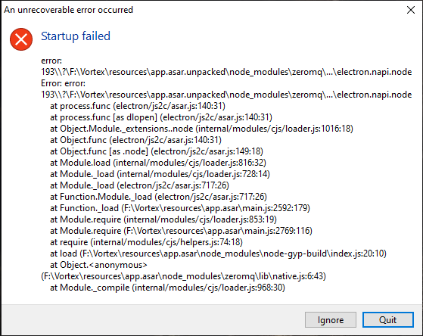
Task: Click the "at Module._load" asar.js:717:26 line
Action: click(139, 185)
